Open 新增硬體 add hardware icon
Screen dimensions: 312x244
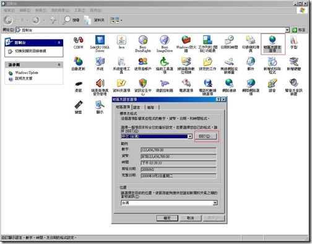(x=293, y=64)
